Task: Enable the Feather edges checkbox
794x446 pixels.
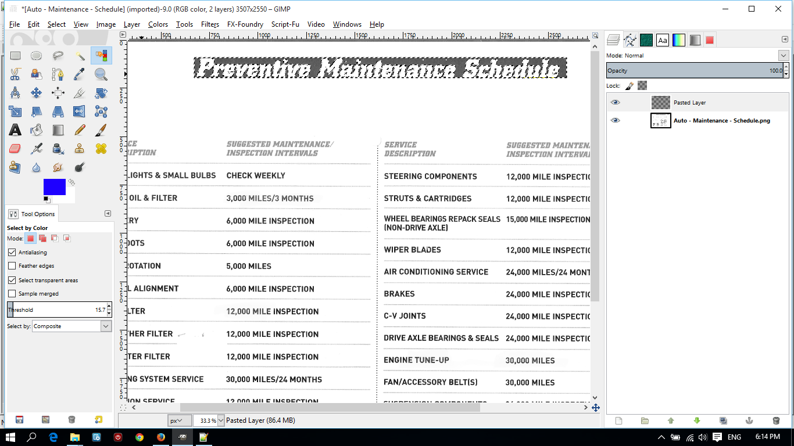Action: coord(12,266)
